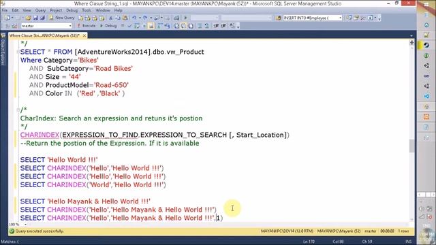Image resolution: width=436 pixels, height=245 pixels.
Task: Toggle the Results to File icon
Action: click(191, 26)
